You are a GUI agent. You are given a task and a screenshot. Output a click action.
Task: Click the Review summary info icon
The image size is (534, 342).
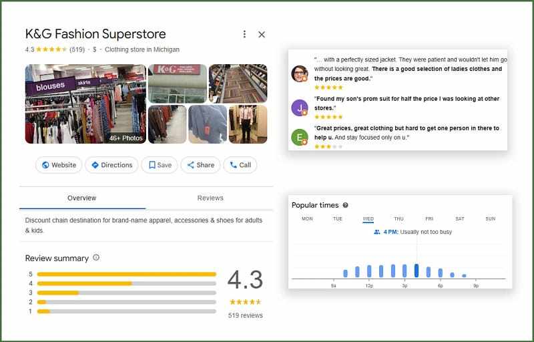click(96, 258)
